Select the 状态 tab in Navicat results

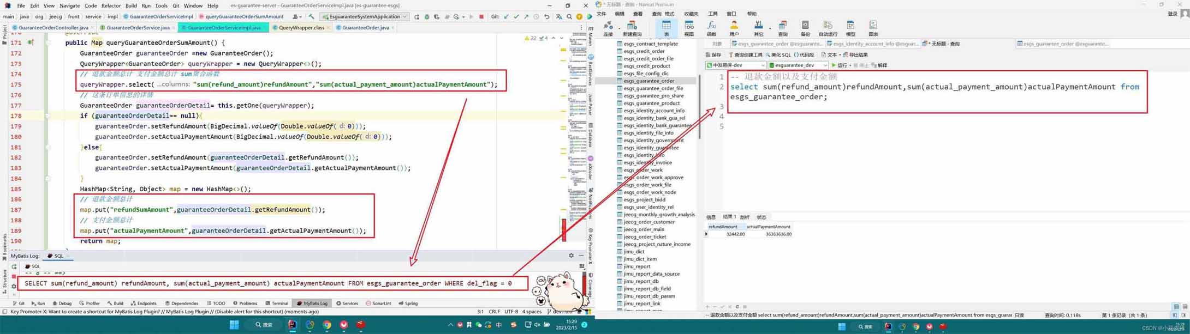[x=761, y=217]
